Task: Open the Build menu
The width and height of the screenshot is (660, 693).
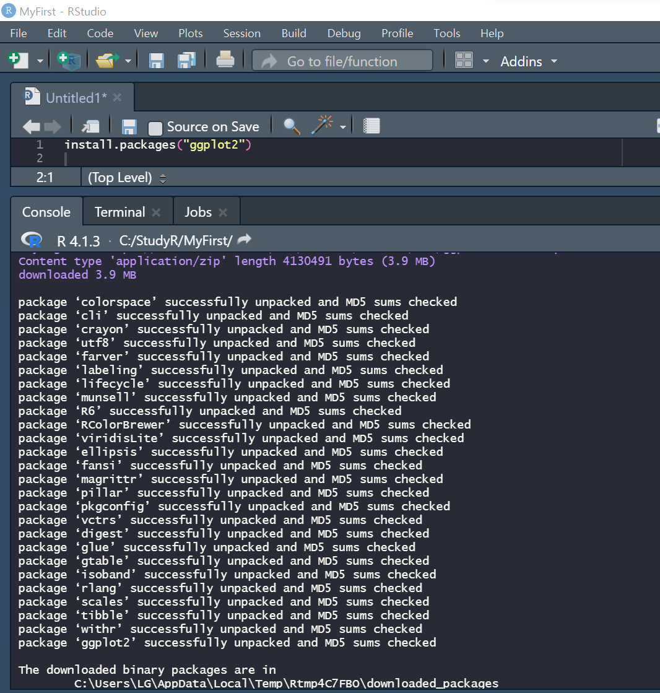Action: pyautogui.click(x=293, y=33)
